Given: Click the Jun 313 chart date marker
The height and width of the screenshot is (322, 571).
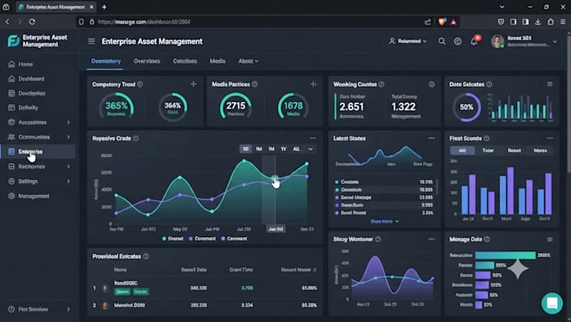Looking at the screenshot, I should point(275,229).
